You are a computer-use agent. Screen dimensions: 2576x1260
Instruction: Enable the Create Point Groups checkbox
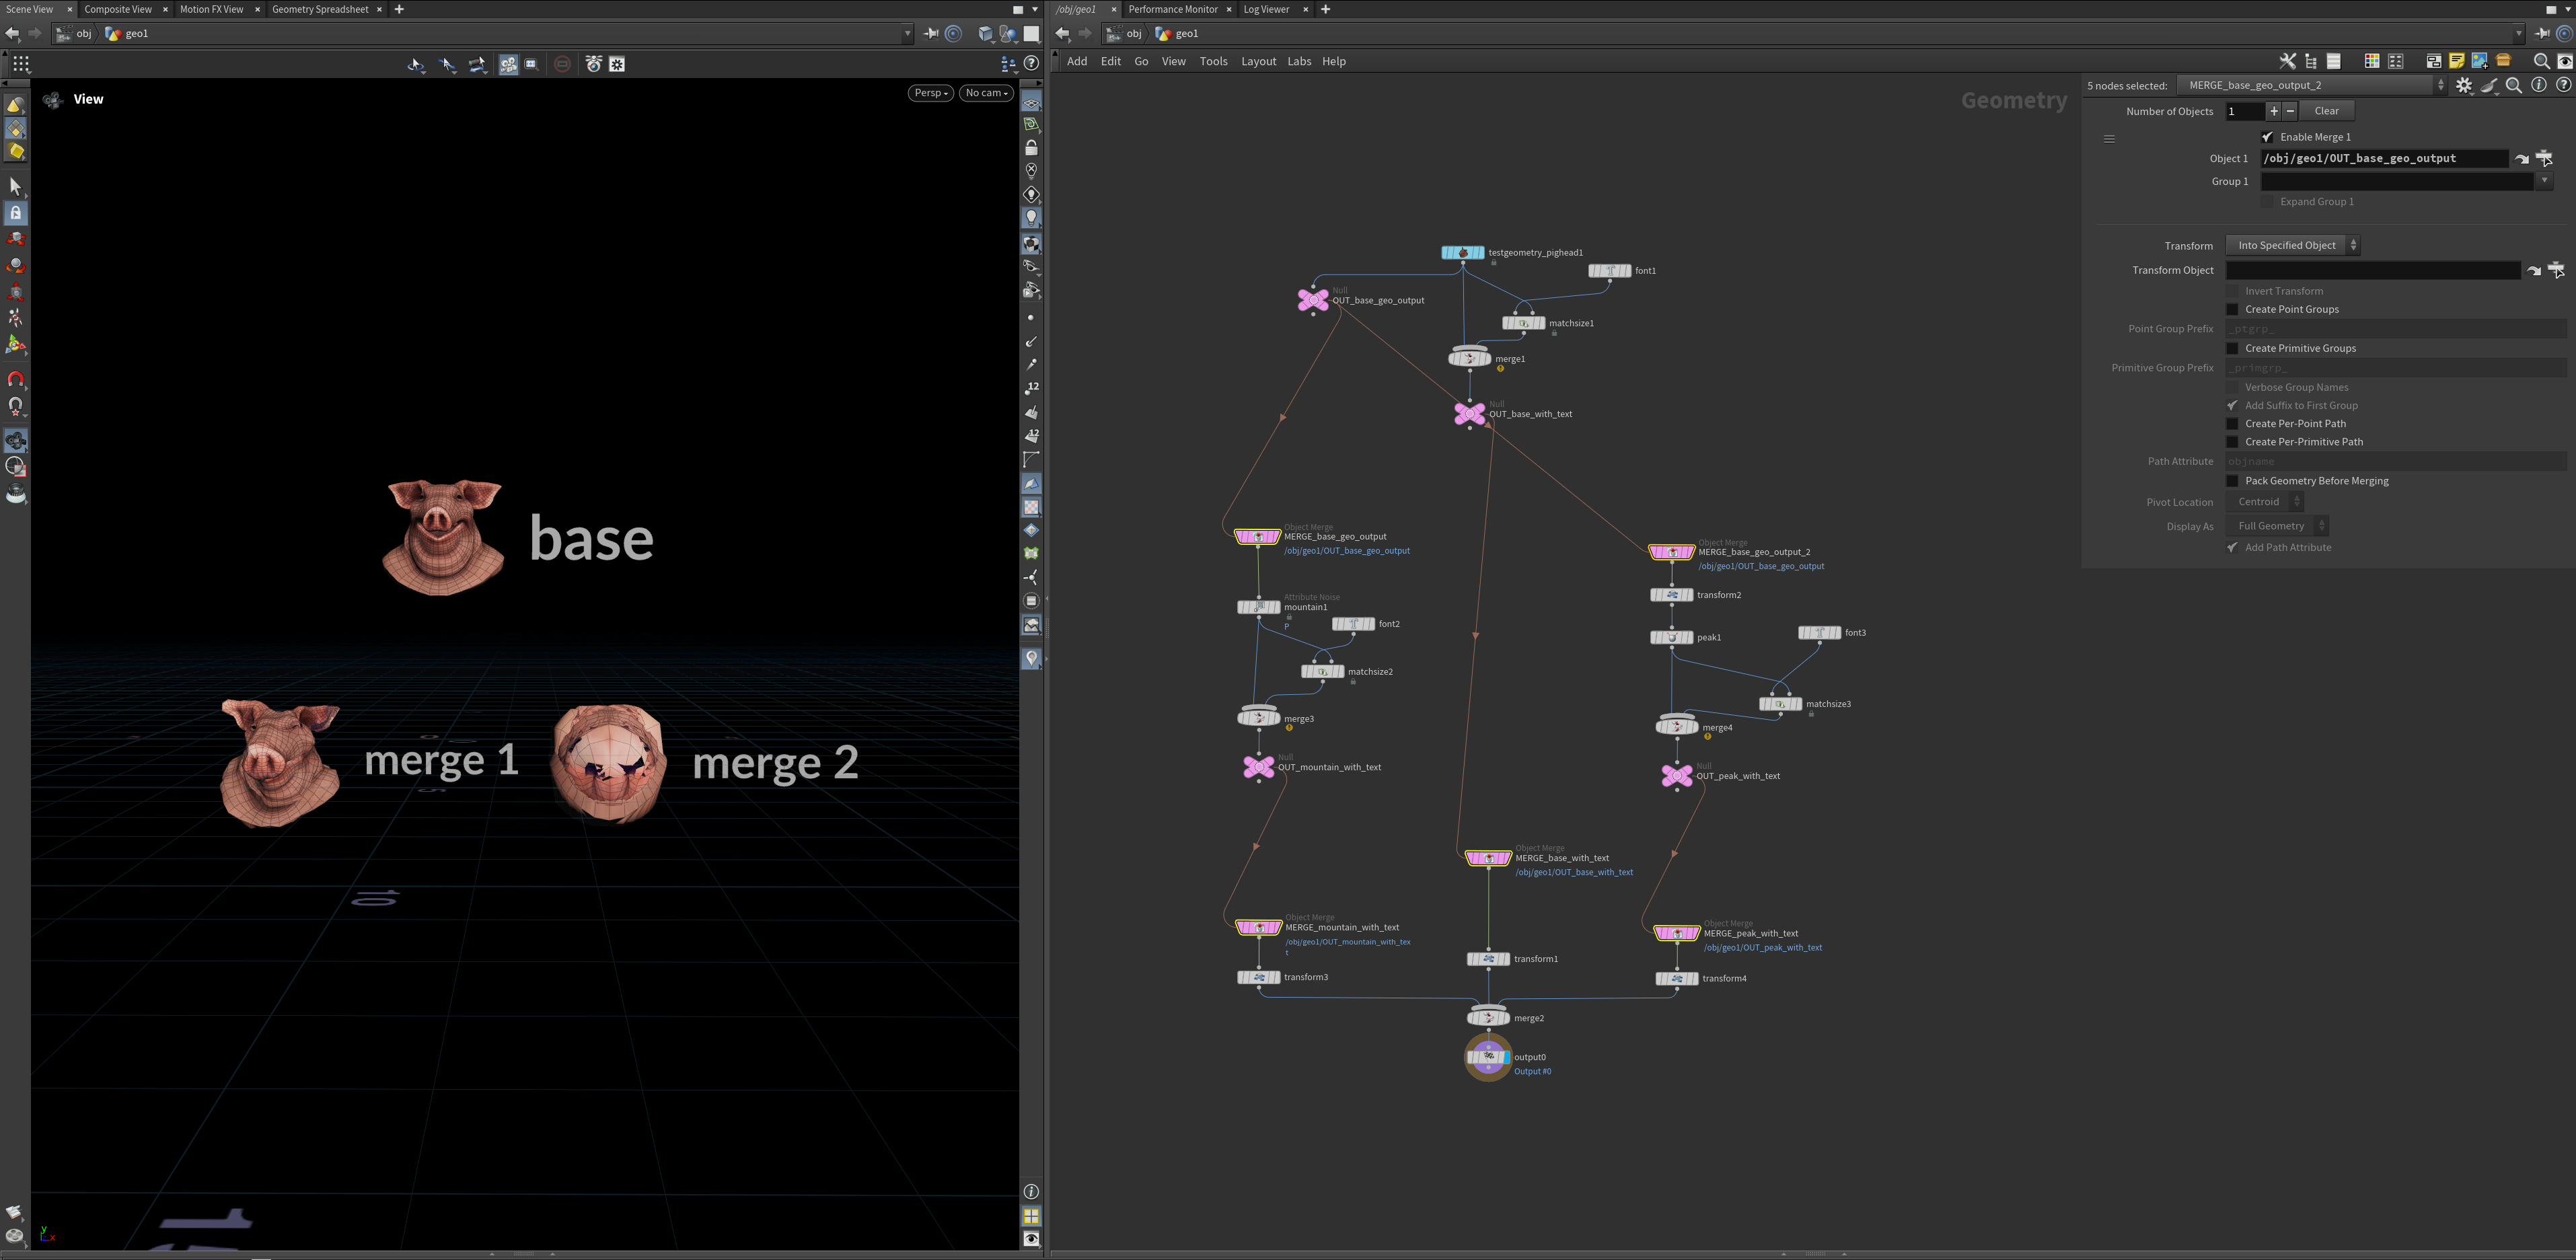coord(2232,310)
